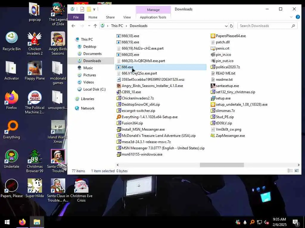
Task: Select Libraries in navigation pane
Action: coord(87,99)
